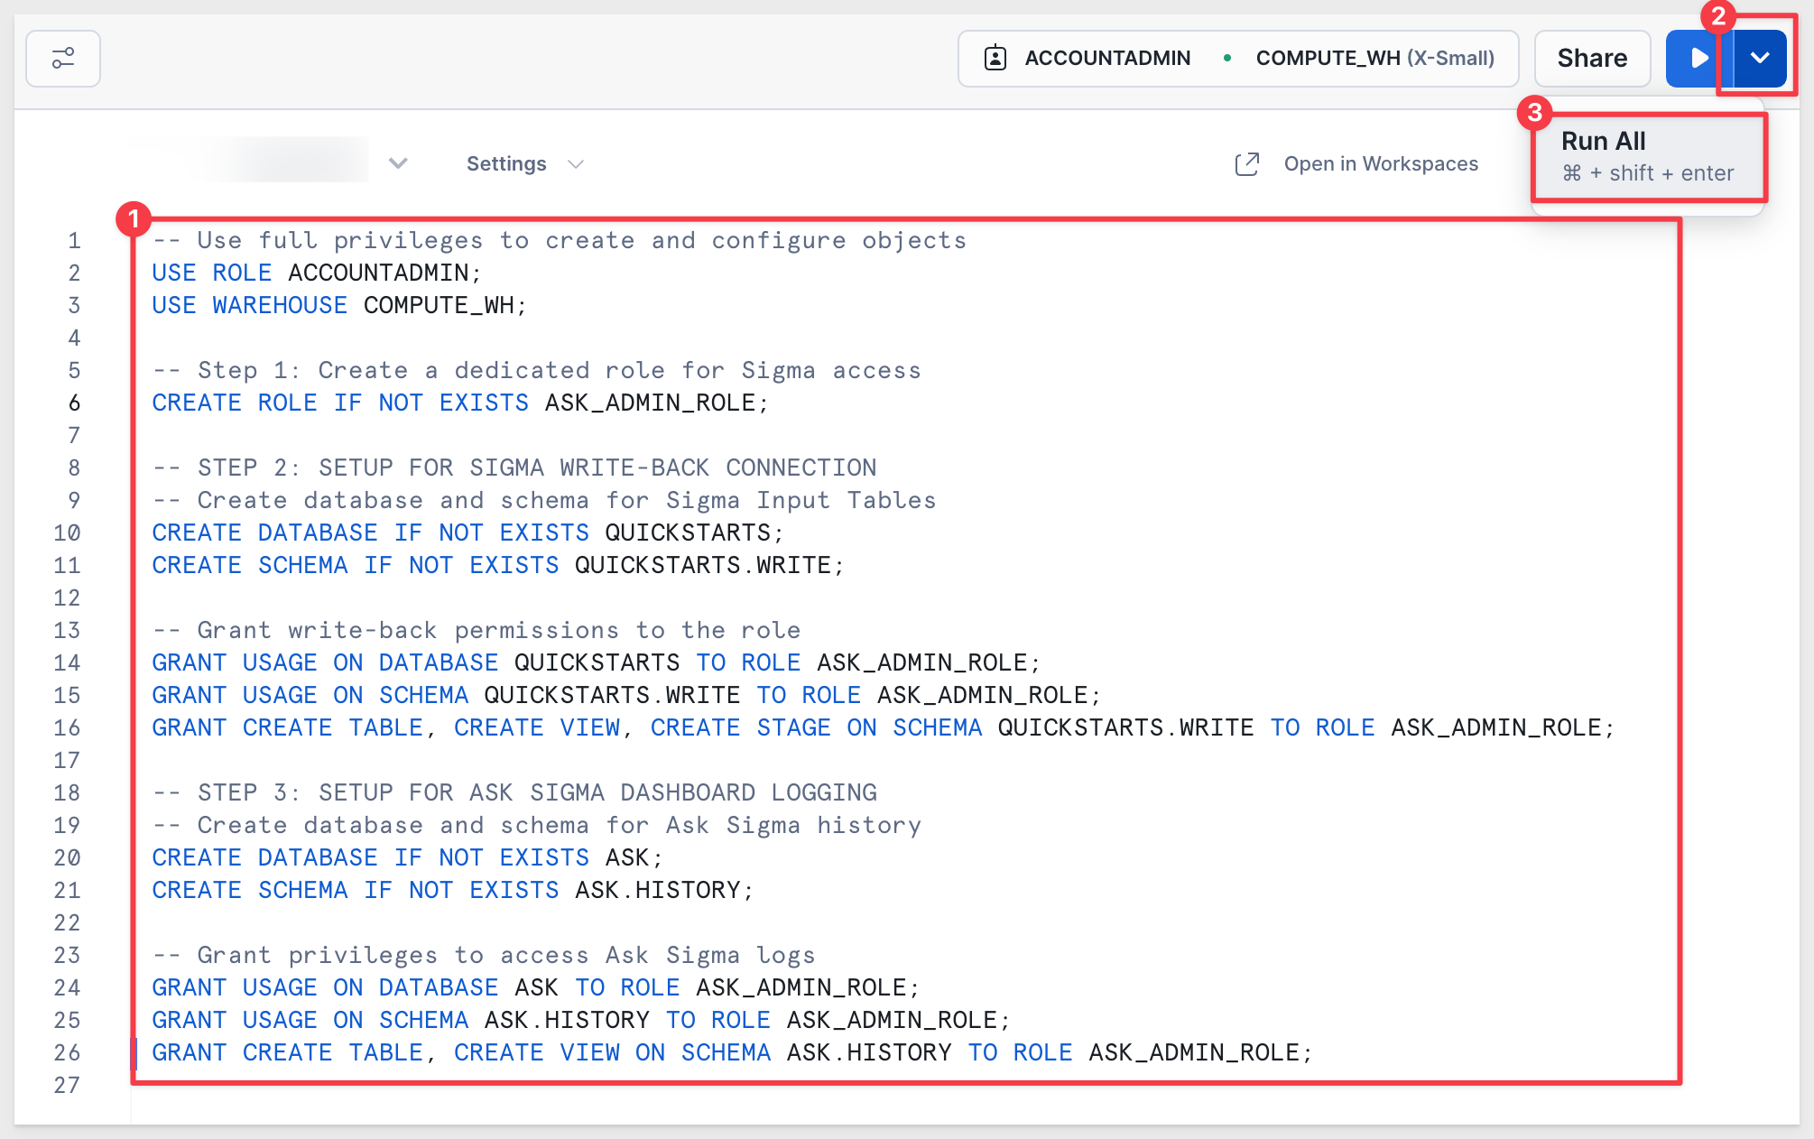The height and width of the screenshot is (1139, 1814).
Task: Open the filters panel icon button
Action: [63, 59]
